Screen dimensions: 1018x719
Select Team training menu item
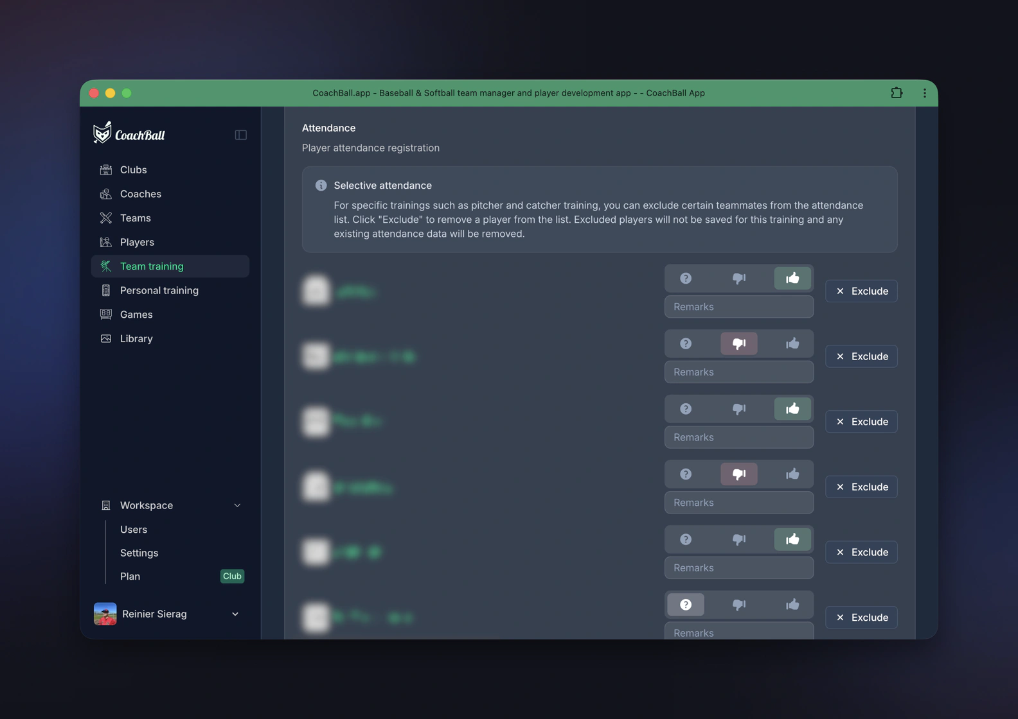pyautogui.click(x=170, y=266)
